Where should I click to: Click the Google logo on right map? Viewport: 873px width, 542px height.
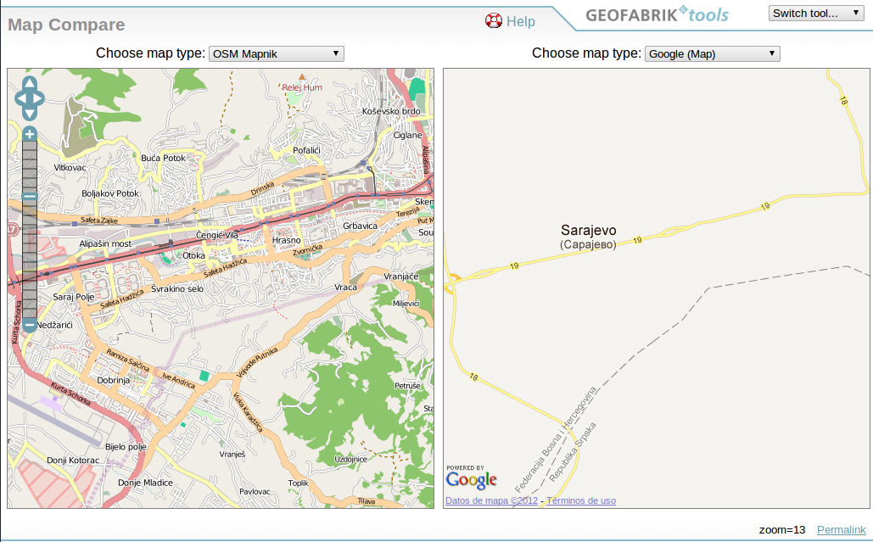click(471, 480)
